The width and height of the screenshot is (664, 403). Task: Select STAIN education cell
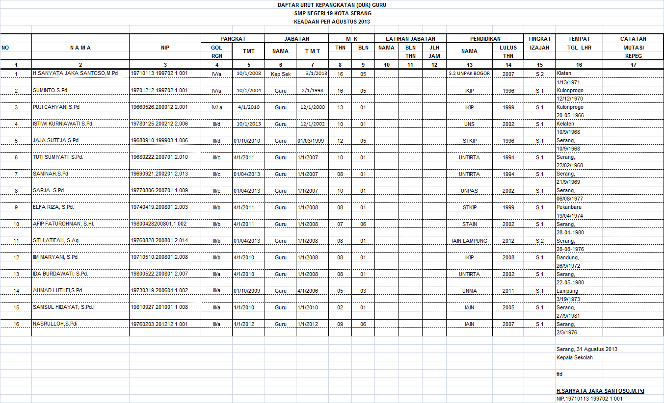tap(470, 224)
